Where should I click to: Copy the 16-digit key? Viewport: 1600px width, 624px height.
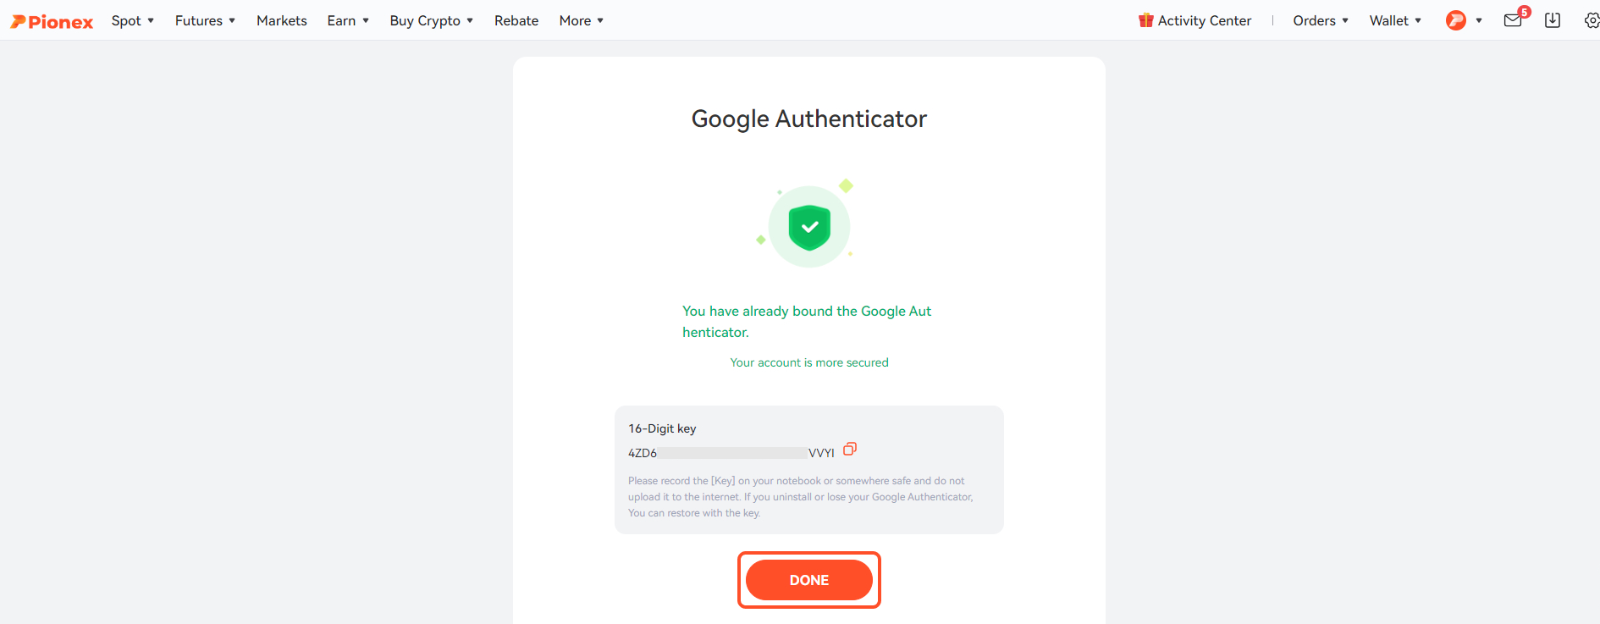850,449
